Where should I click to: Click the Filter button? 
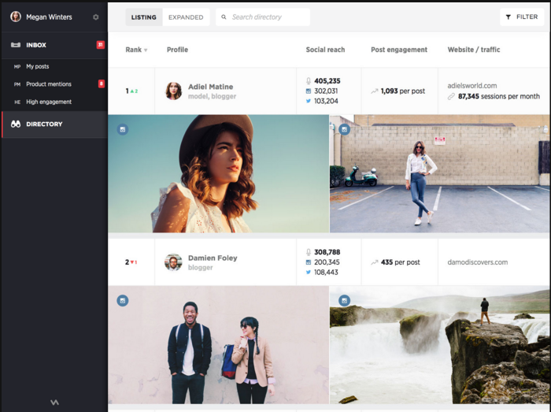tap(522, 17)
